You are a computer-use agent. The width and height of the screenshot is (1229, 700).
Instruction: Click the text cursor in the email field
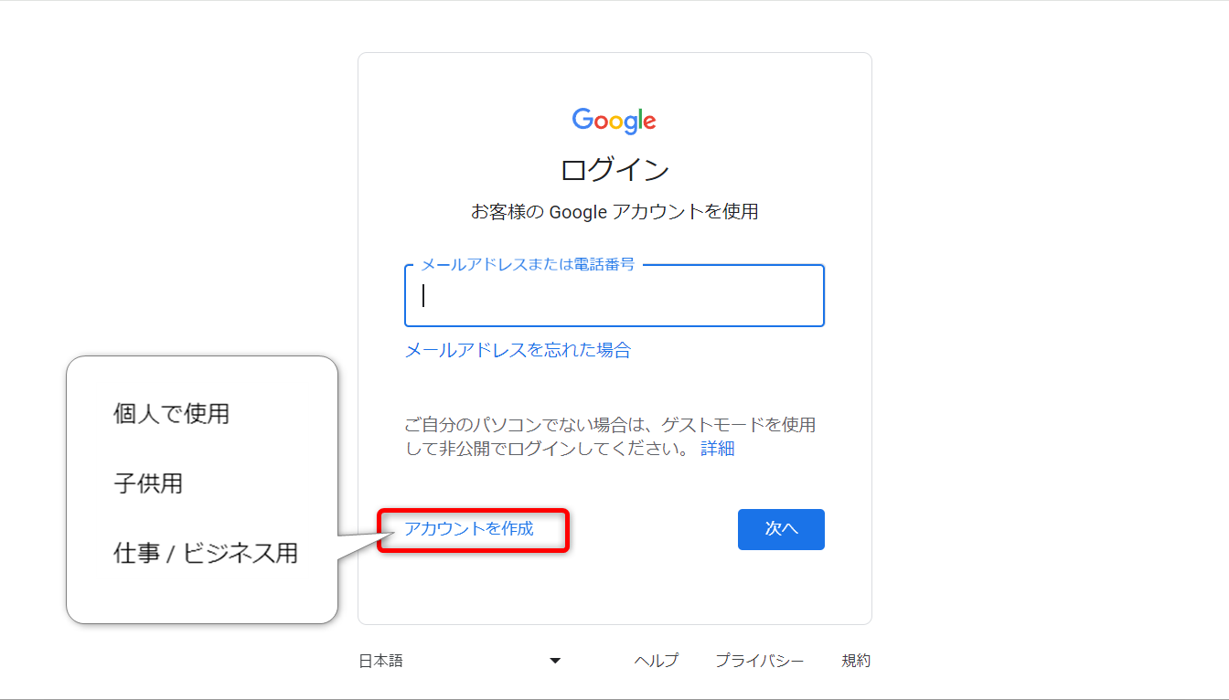pos(423,296)
